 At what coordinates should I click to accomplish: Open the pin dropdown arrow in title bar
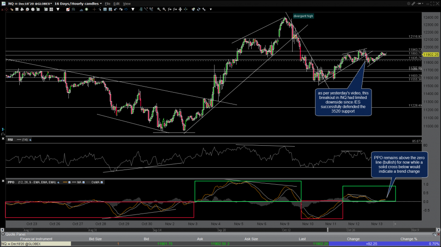(x=423, y=3)
